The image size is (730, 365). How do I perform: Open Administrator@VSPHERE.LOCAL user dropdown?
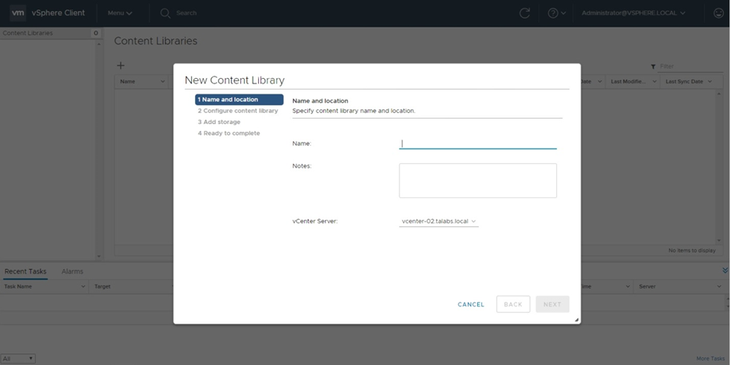(633, 13)
